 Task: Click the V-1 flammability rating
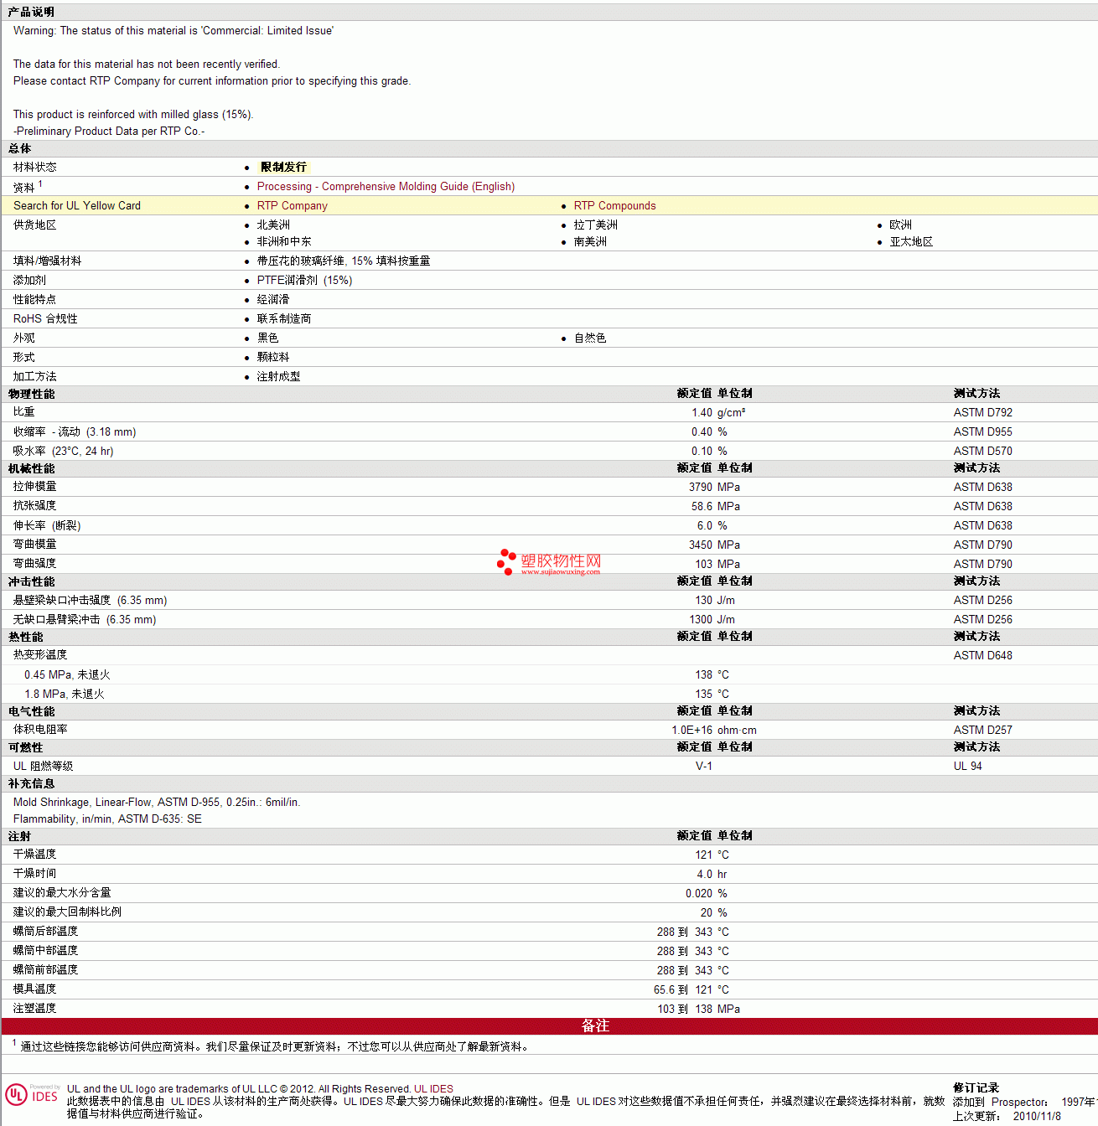pos(704,767)
